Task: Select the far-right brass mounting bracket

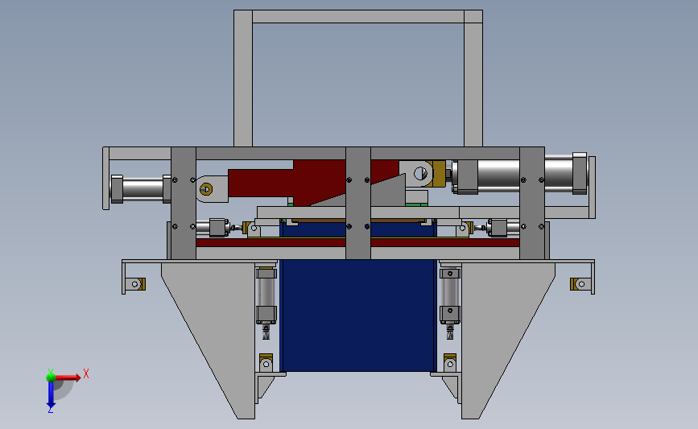Action: [580, 284]
